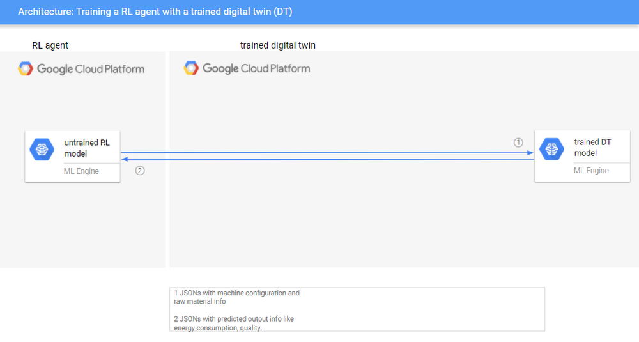Select the circled number 1 marker
This screenshot has width=639, height=342.
pyautogui.click(x=518, y=143)
